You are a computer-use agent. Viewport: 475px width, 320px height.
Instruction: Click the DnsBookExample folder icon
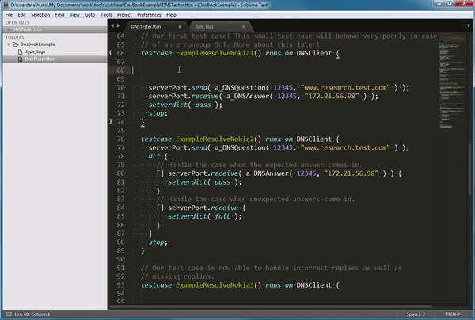click(16, 44)
